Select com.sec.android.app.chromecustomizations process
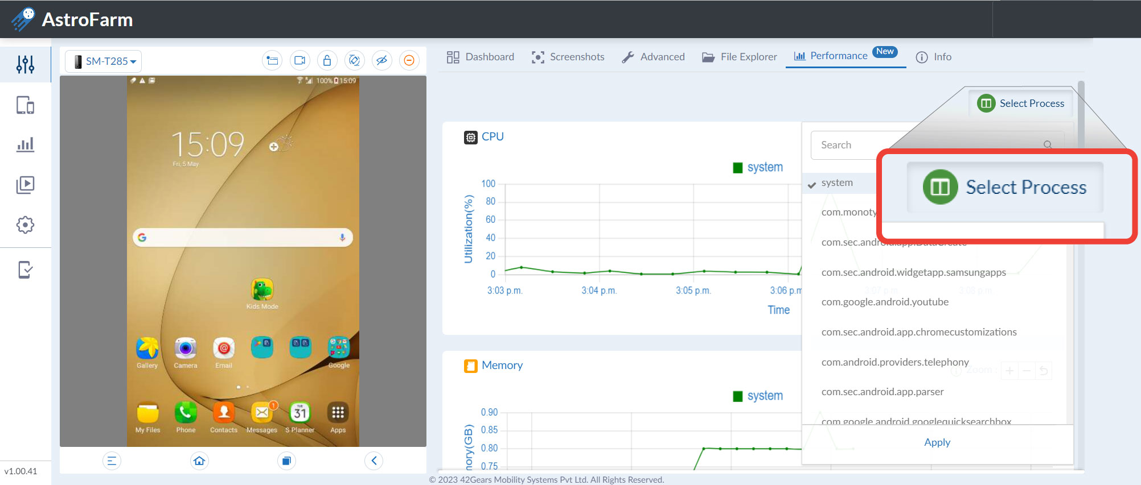Viewport: 1141px width, 485px height. [x=919, y=332]
